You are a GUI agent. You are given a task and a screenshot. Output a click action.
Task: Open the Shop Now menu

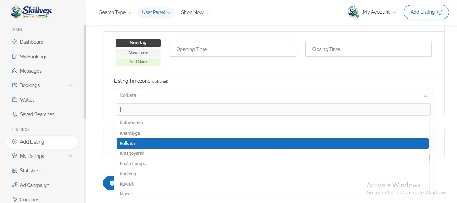point(195,12)
